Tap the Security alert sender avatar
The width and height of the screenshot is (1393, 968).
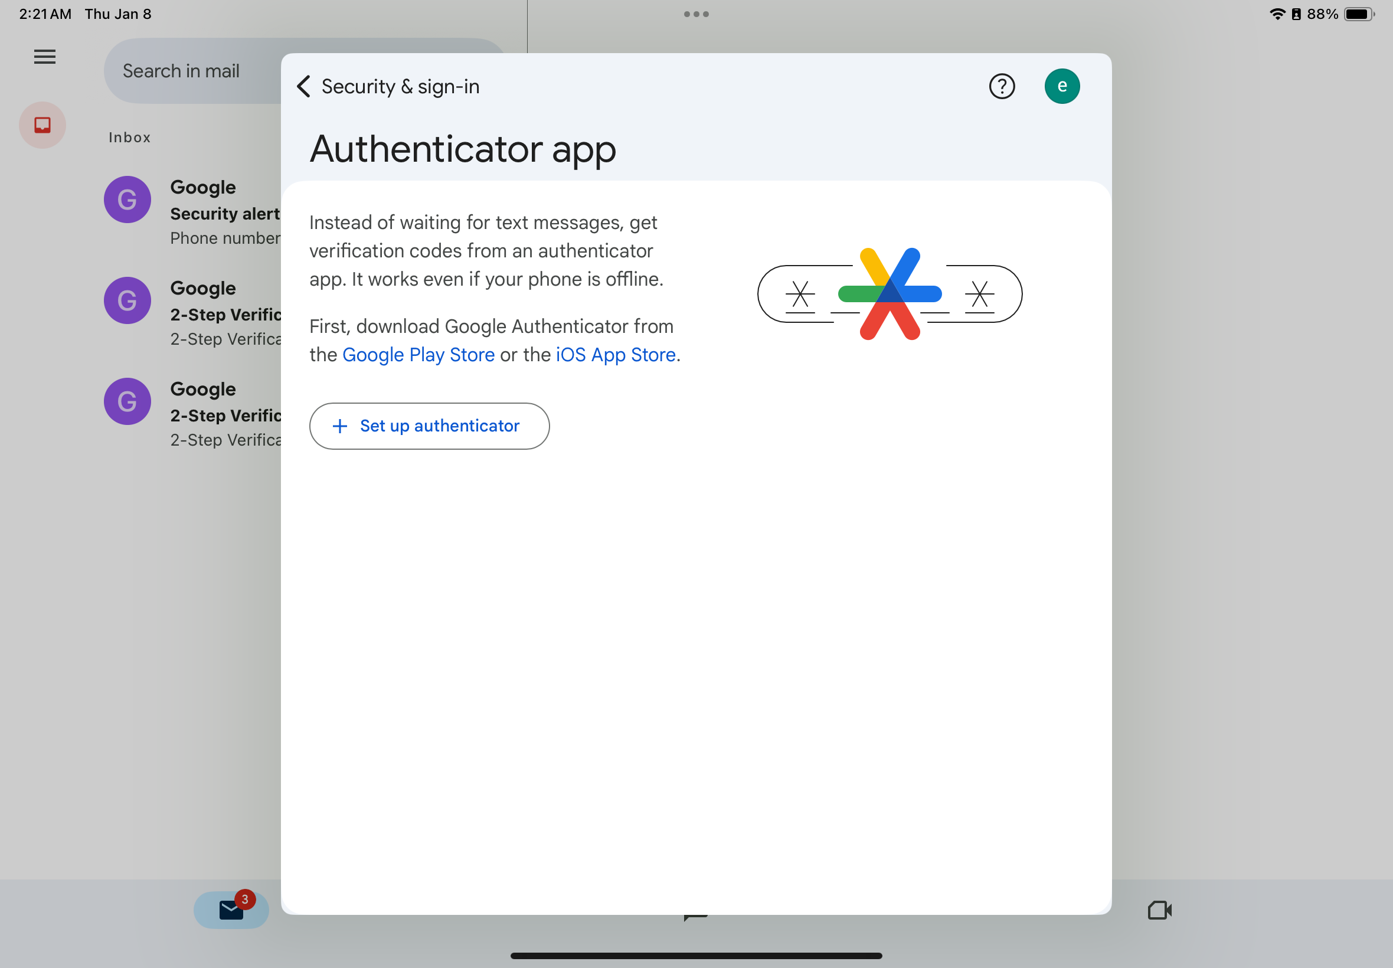click(x=127, y=200)
